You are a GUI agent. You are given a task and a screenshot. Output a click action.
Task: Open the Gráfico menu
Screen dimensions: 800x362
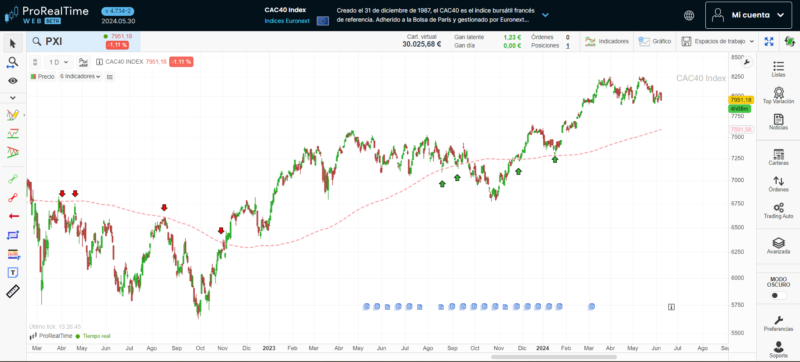pos(655,41)
